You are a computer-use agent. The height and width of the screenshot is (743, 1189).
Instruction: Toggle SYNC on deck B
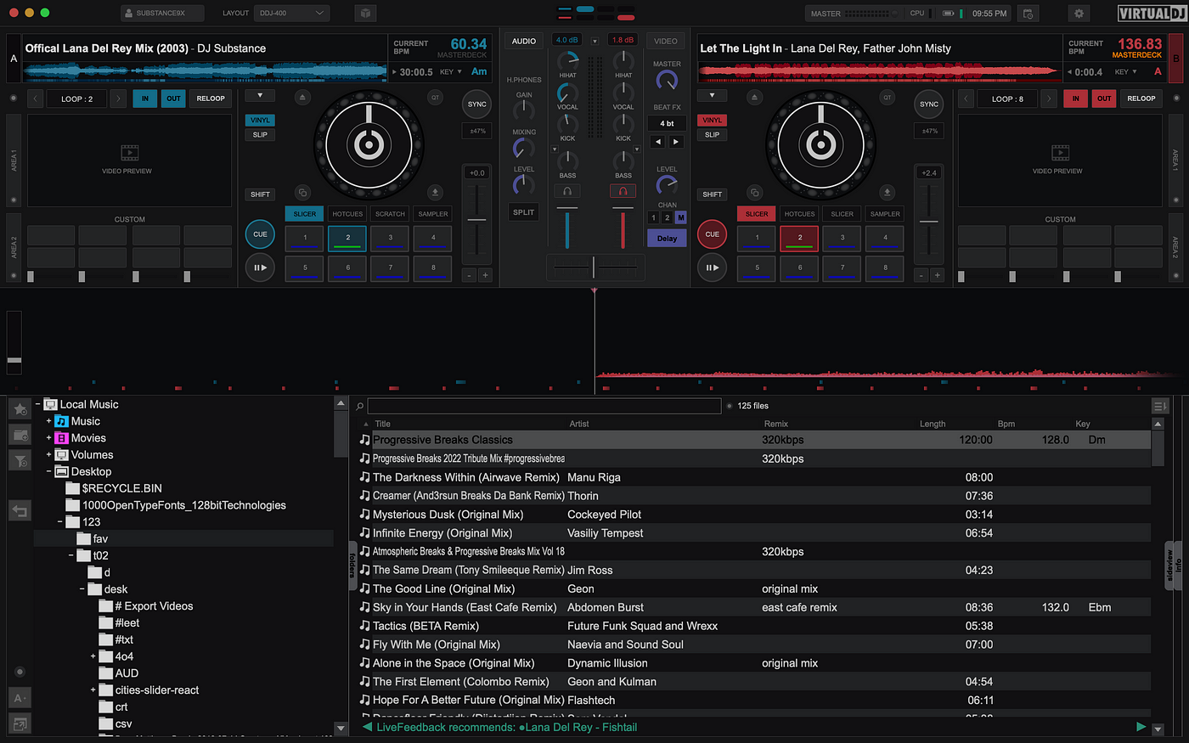click(929, 104)
